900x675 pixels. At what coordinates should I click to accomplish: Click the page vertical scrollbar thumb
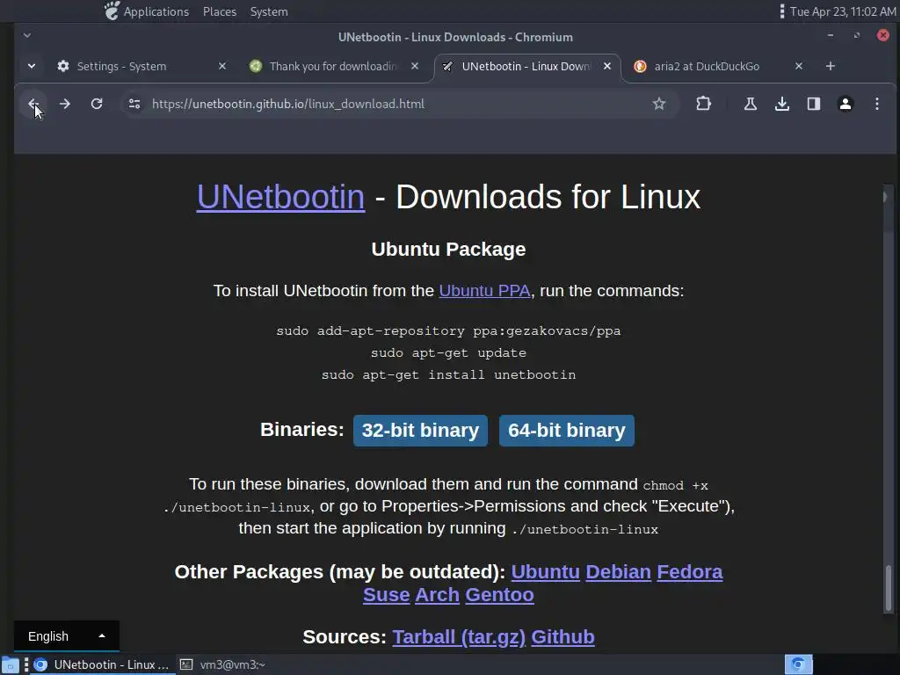pos(888,588)
